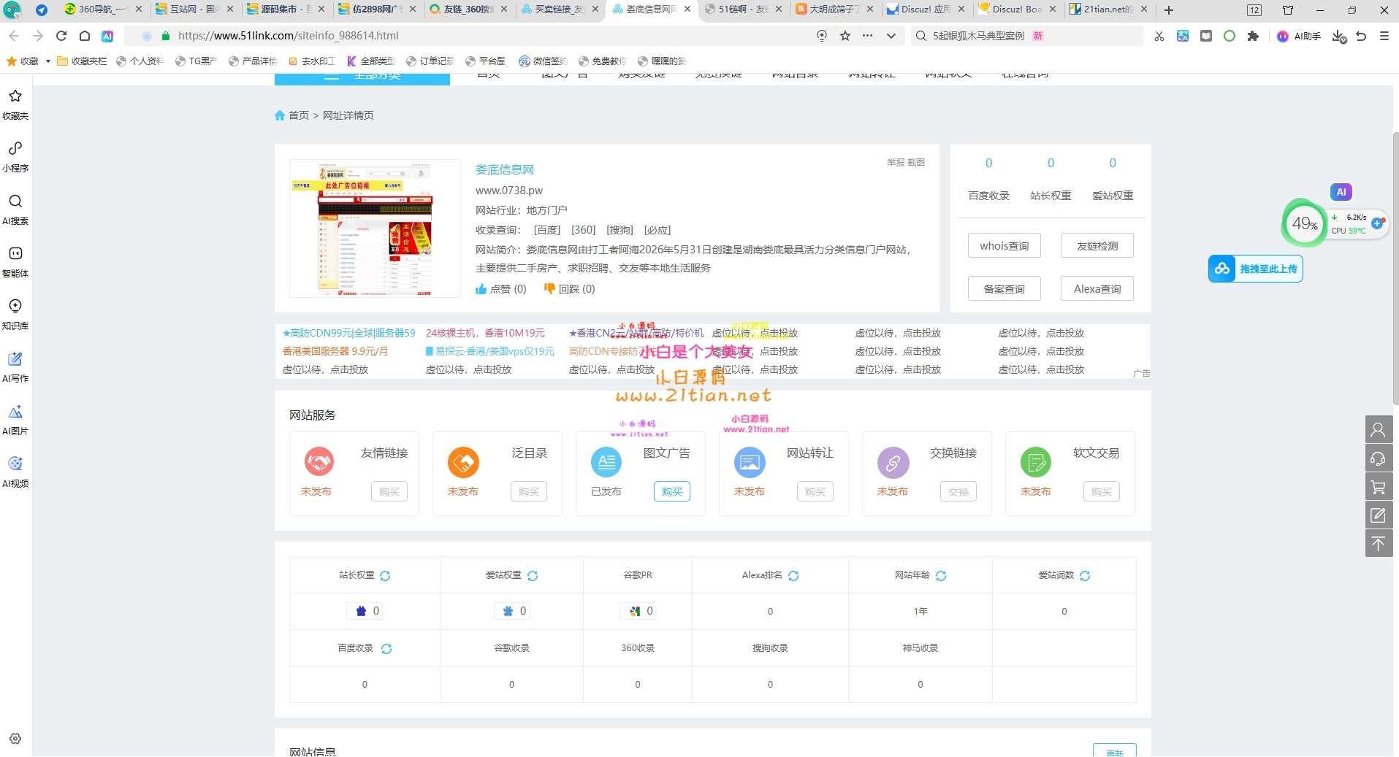Open the browser hamburger menu
Viewport: 1399px width, 757px height.
tap(1384, 36)
